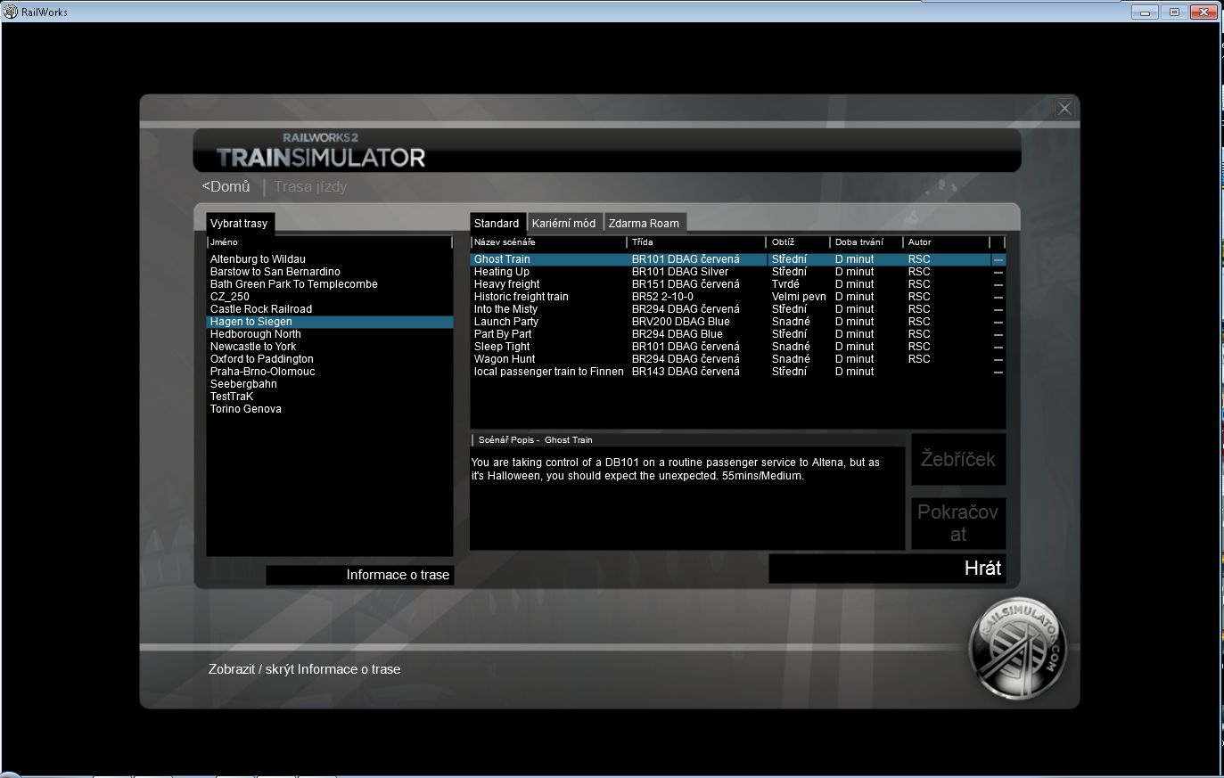
Task: Select route Altenburg to Wildau
Action: coord(329,259)
